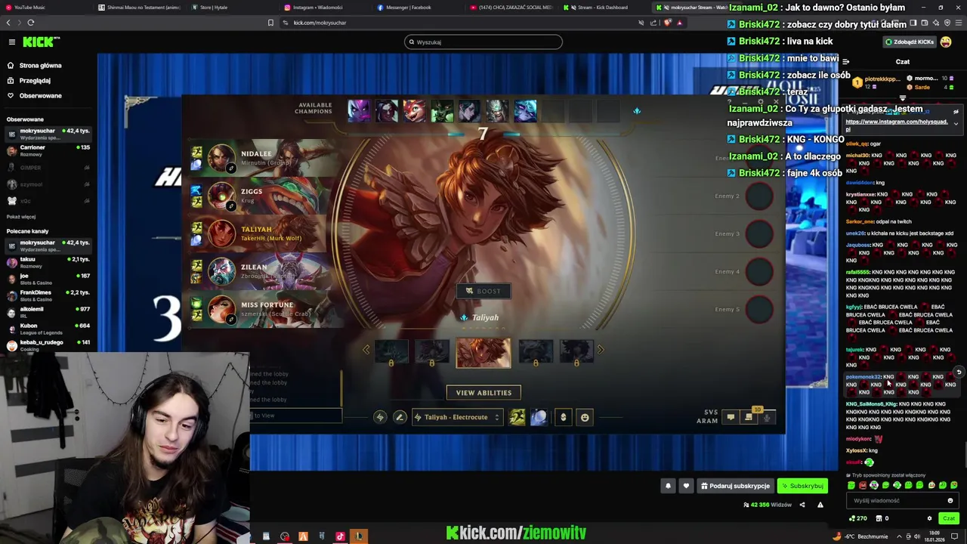Open Taliyah - Electrocute rune dropdown
967x544 pixels.
[457, 417]
